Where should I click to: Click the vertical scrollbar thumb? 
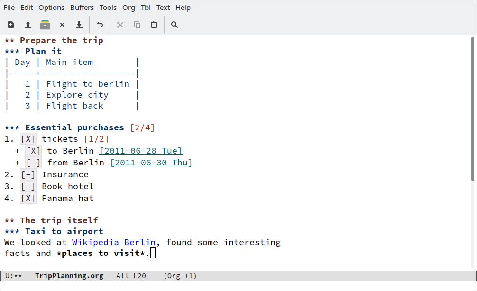pos(472,109)
